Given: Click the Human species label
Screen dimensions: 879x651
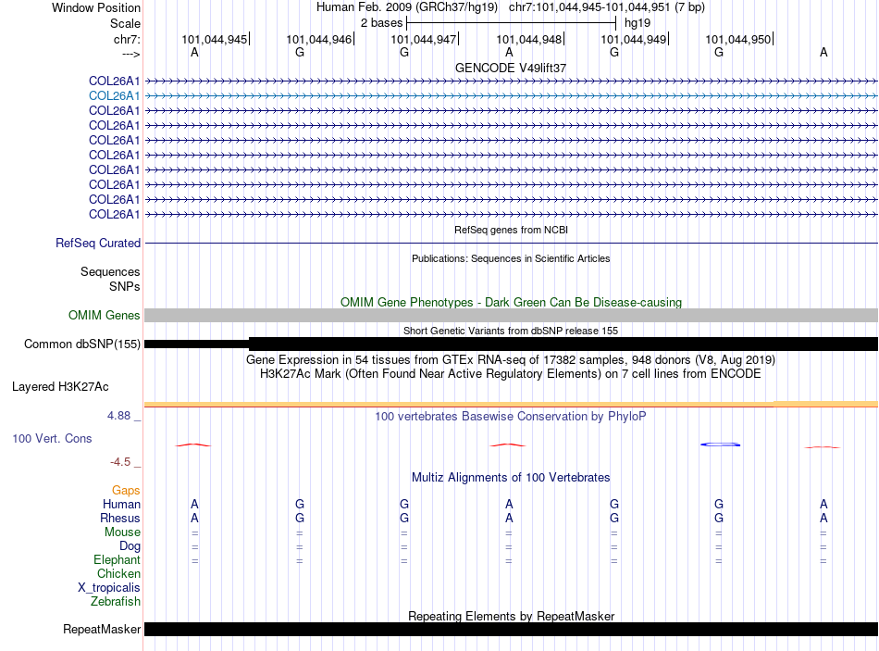Looking at the screenshot, I should click(121, 505).
